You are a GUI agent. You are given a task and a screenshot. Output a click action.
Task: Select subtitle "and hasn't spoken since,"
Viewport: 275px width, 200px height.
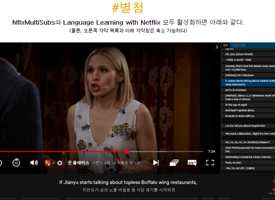point(248,110)
